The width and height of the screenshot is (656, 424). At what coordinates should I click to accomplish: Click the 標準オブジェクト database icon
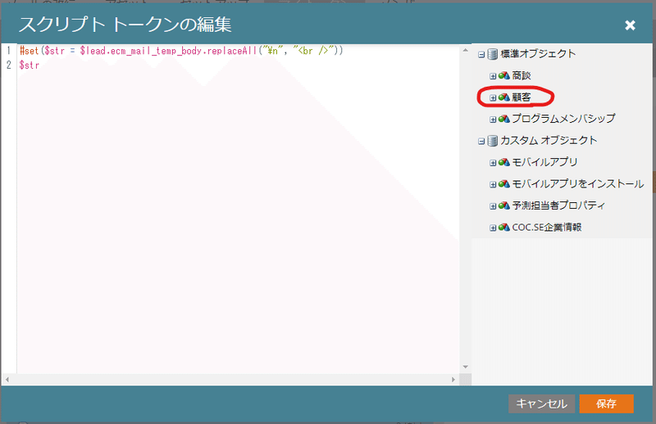point(493,54)
